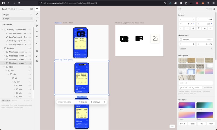Select the Rectangle shape tool
This screenshot has height=130, width=217.
tap(37, 26)
